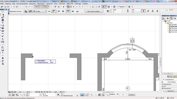Open the Документ menu
Screen dimensions: 177x99
(x=32, y=4)
